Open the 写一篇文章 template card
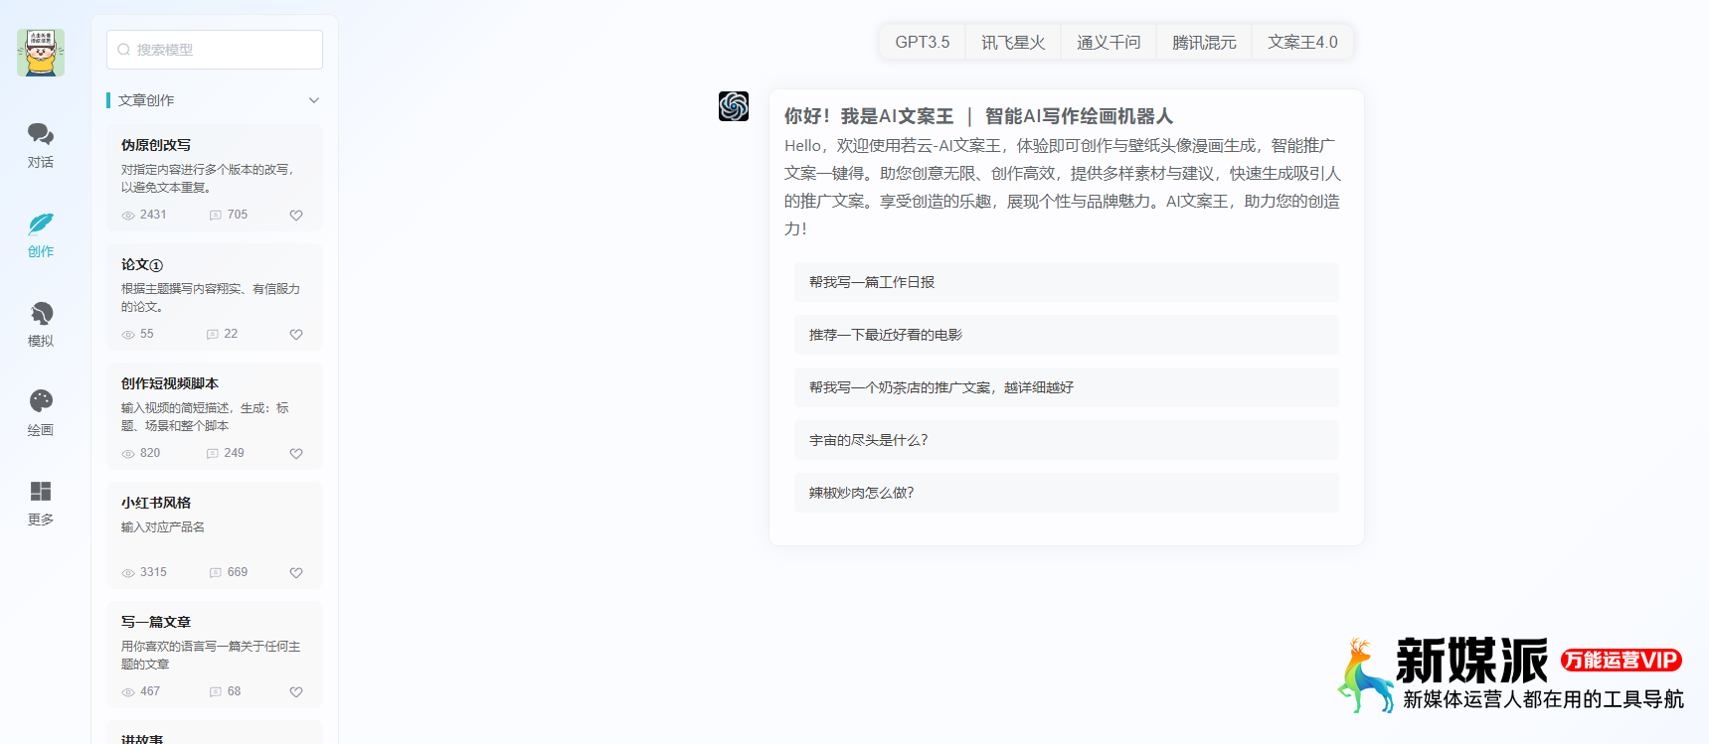Viewport: 1709px width, 744px height. 215,655
